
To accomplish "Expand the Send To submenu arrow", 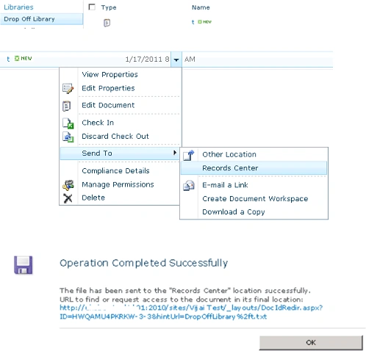I will [175, 153].
